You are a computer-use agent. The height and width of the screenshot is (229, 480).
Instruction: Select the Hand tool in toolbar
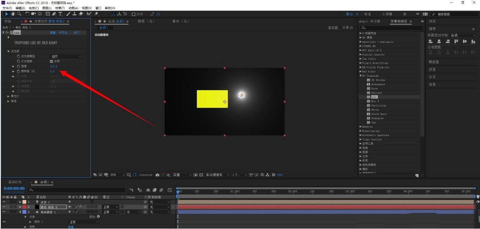click(x=13, y=14)
